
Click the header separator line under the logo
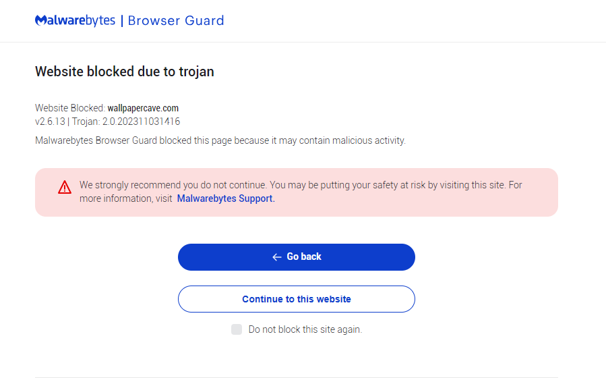pyautogui.click(x=303, y=42)
